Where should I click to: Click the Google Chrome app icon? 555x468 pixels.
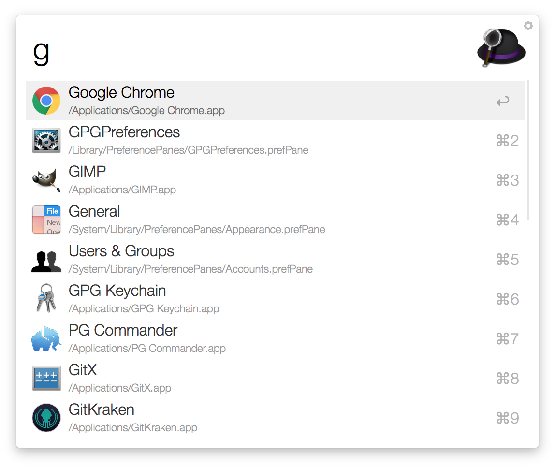[46, 101]
